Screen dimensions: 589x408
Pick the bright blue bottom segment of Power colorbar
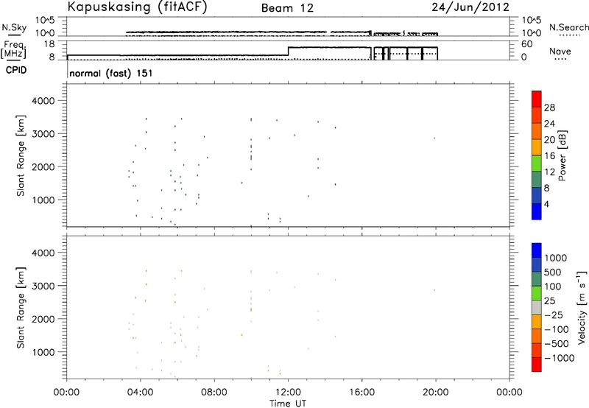pyautogui.click(x=537, y=211)
